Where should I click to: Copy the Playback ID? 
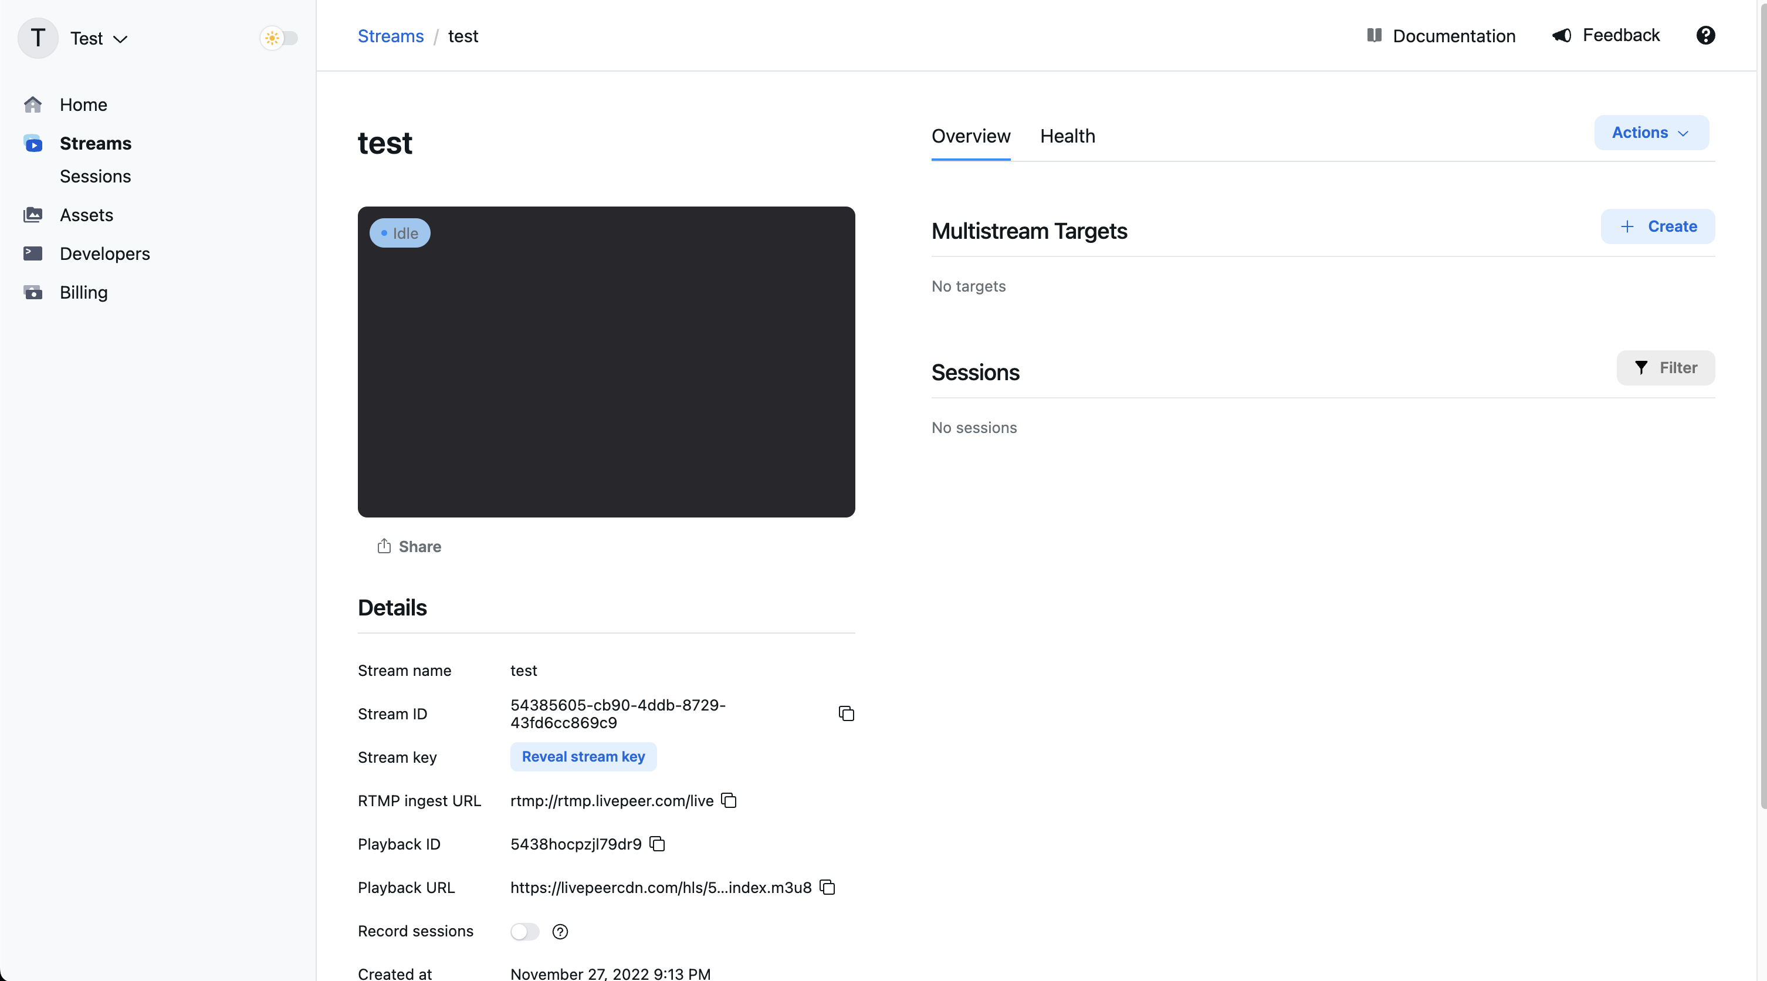click(657, 843)
